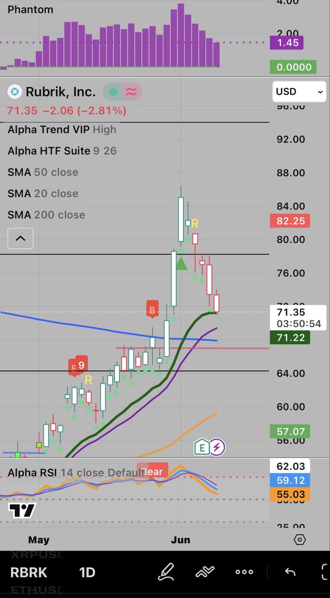Viewport: 330px width, 598px height.
Task: Tap the purple lightning event marker
Action: point(217,447)
